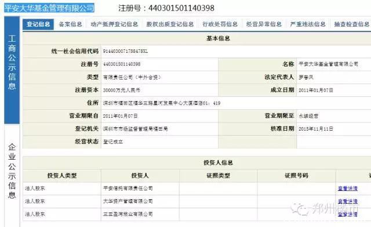Click the 营业期限自 date value

click(x=120, y=116)
